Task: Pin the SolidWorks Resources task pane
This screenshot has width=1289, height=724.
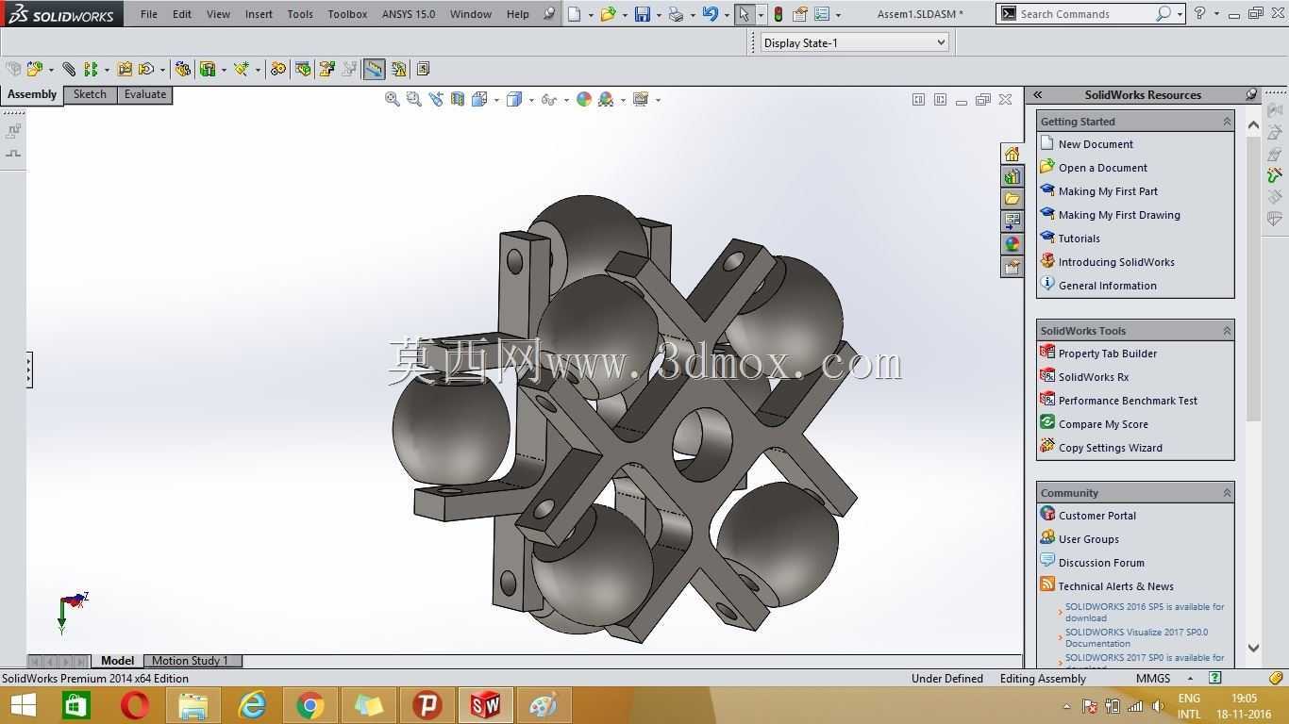Action: (1251, 94)
